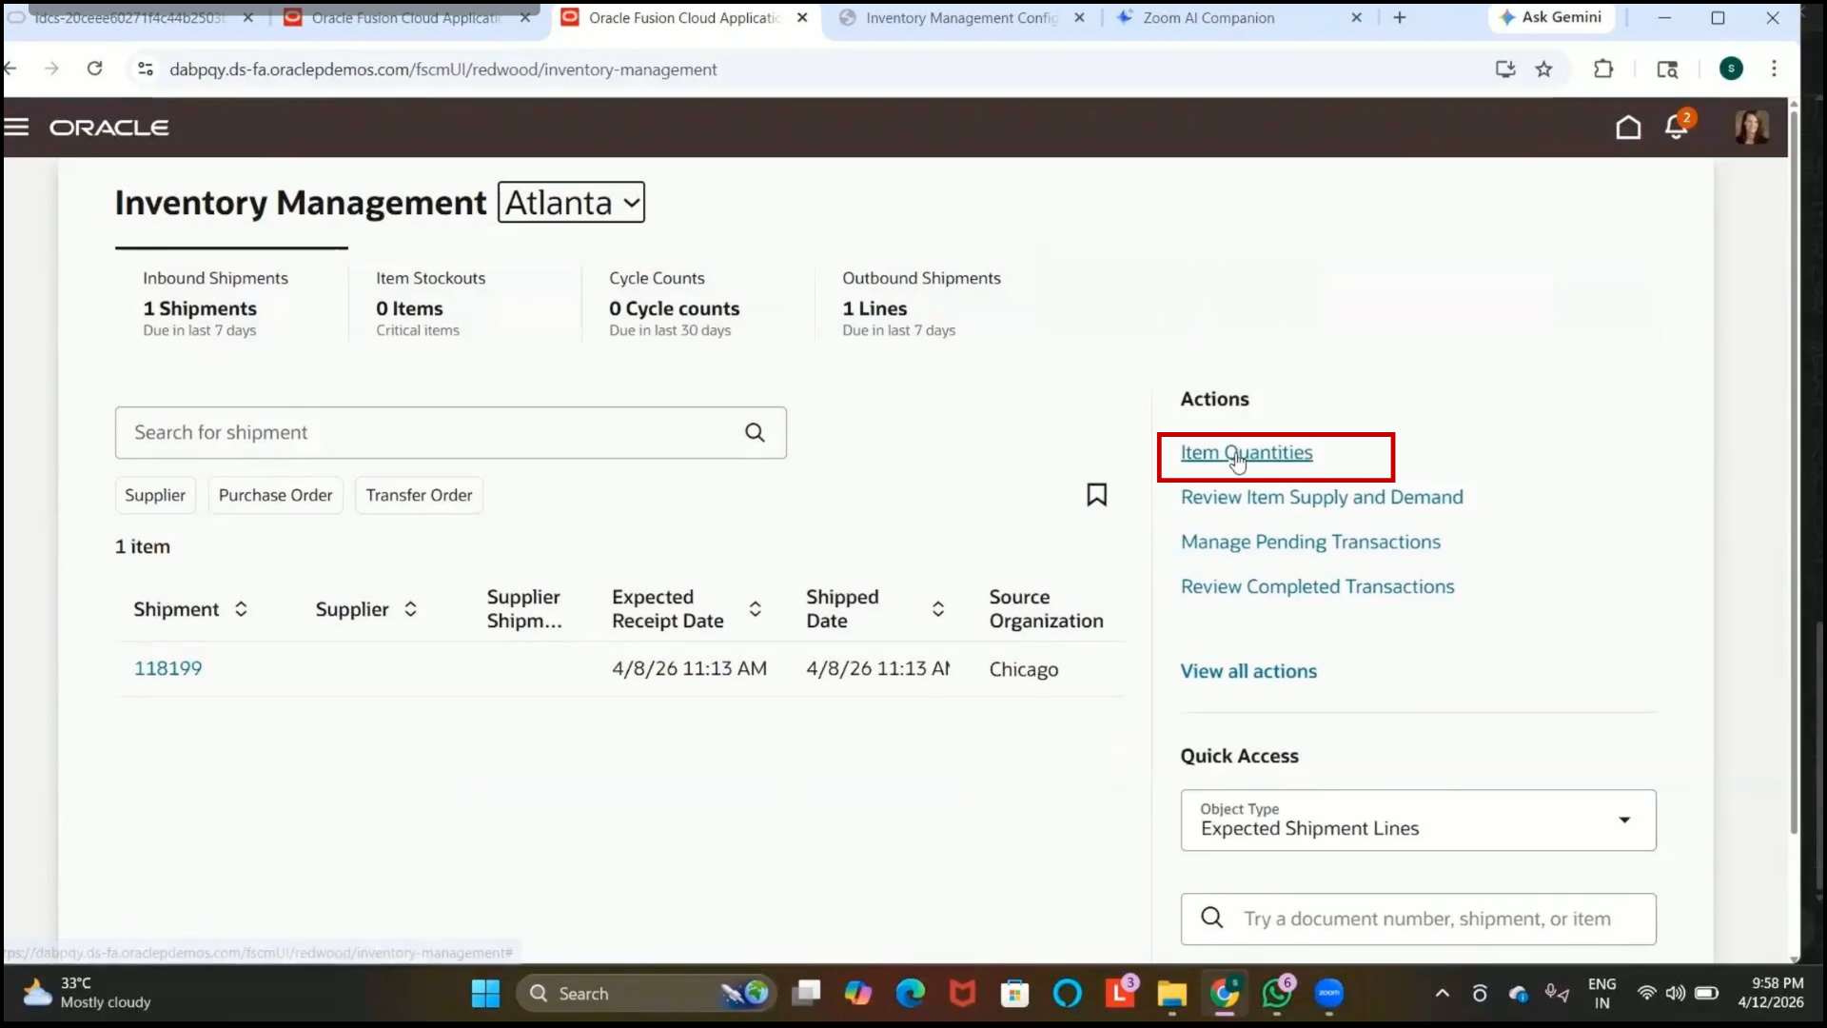The width and height of the screenshot is (1827, 1028).
Task: Click the Oracle logo
Action: tap(109, 128)
